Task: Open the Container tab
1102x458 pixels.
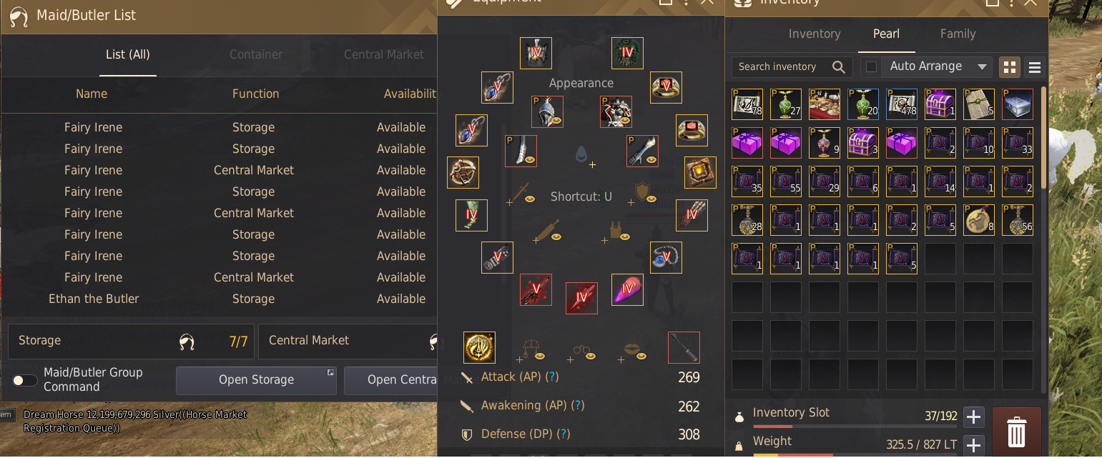Action: pos(256,54)
